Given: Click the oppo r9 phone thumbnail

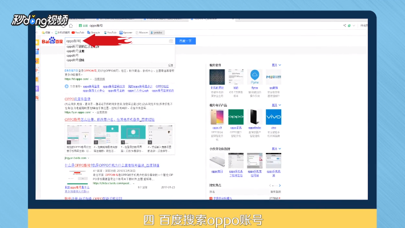Looking at the screenshot, I should pos(217,117).
